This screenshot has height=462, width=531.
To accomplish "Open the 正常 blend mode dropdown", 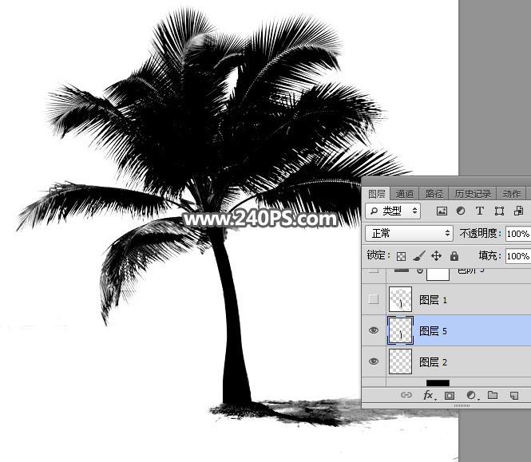I will pos(409,234).
